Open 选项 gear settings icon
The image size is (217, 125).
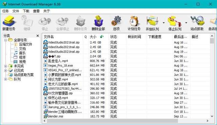(x=116, y=21)
